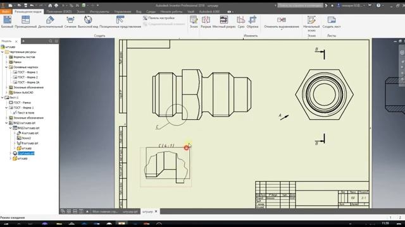Click the Open file icon in quick access

tap(19, 6)
